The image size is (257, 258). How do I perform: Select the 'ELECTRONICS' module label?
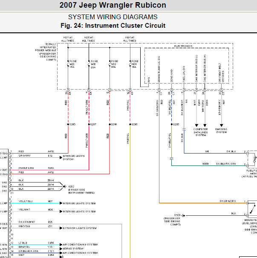pos(183,46)
